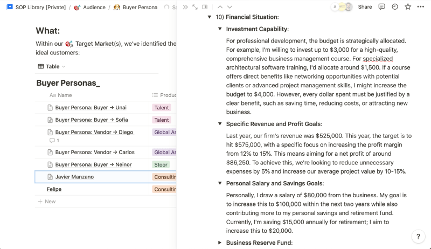Viewport: 431px width, 249px height.
Task: Close side peek with double chevron
Action: click(x=185, y=7)
